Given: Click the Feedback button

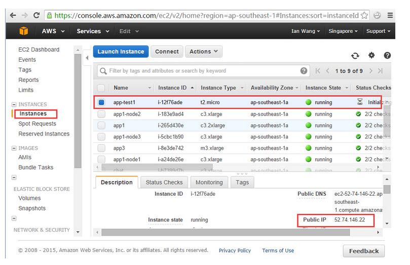Looking at the screenshot, I should click(x=364, y=251).
